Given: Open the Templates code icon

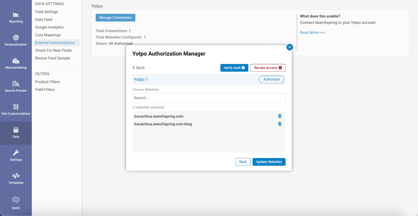Looking at the screenshot, I should pyautogui.click(x=16, y=176).
